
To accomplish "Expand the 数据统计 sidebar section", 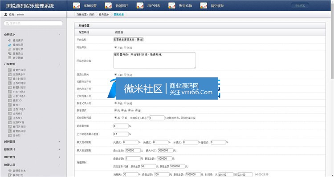I will coord(59,149).
